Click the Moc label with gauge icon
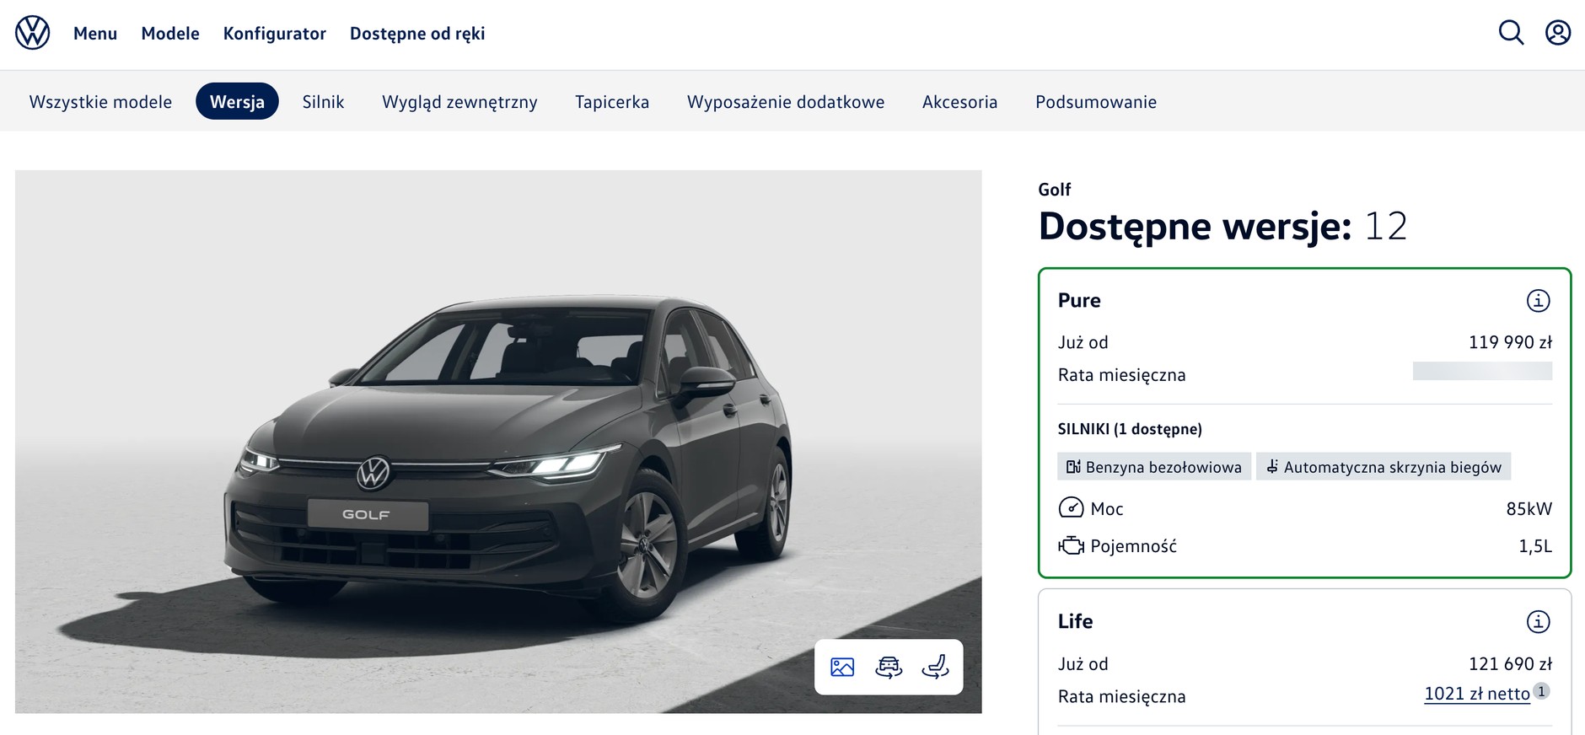This screenshot has height=735, width=1585. (x=1091, y=508)
